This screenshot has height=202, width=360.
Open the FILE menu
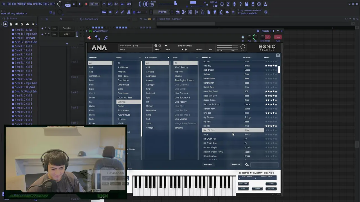pyautogui.click(x=3, y=4)
